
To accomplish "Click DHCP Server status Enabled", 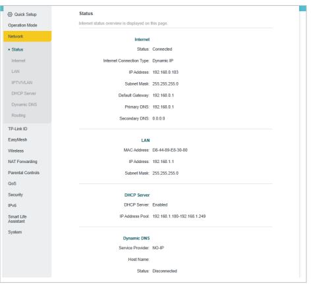I will [160, 205].
